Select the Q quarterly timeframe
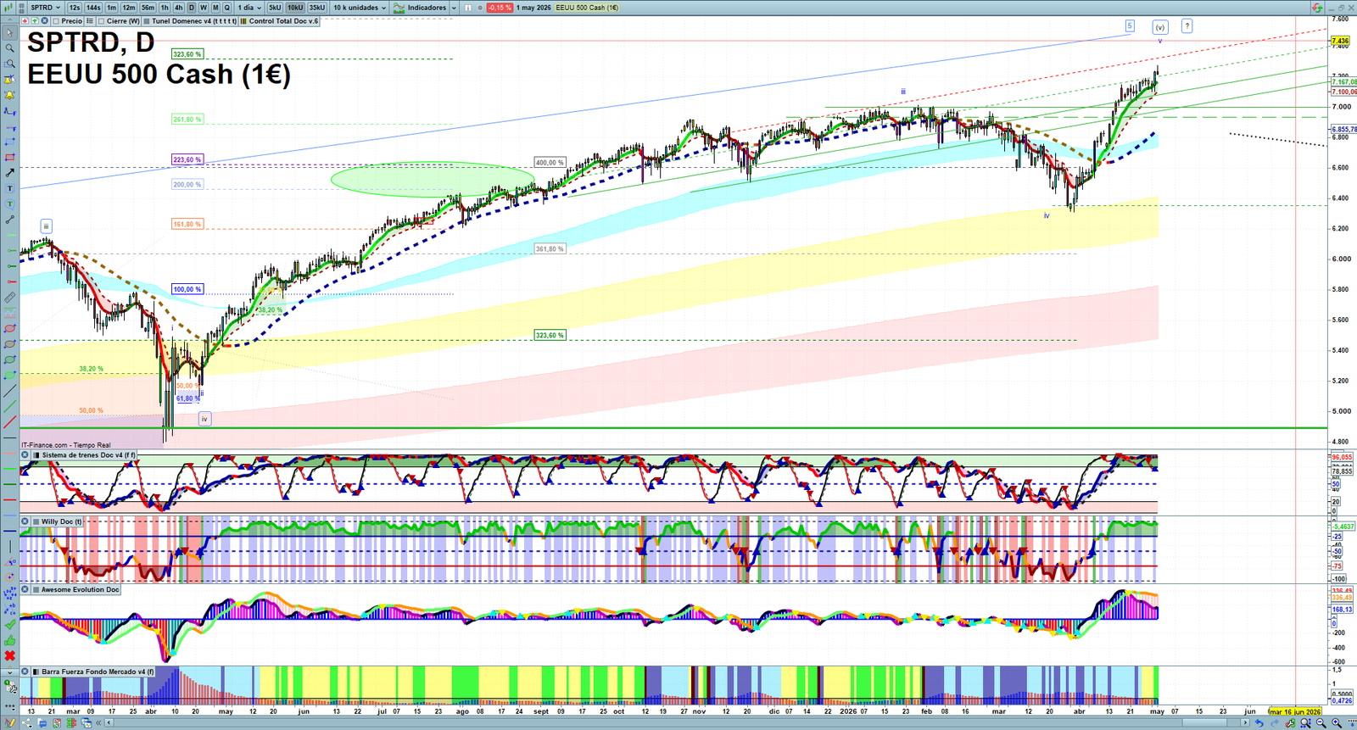This screenshot has height=730, width=1357. 227,8
